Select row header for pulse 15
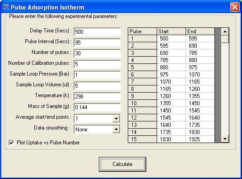The image size is (242, 179). click(143, 139)
